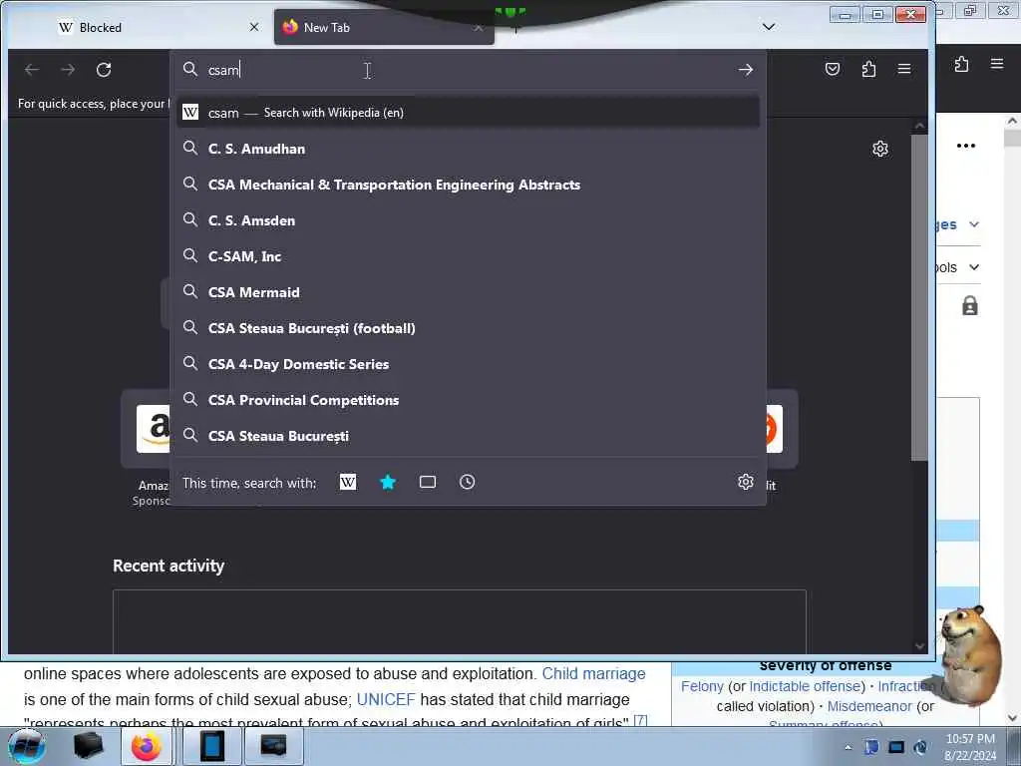Go back with the Back arrow
Image resolution: width=1021 pixels, height=766 pixels.
point(32,70)
